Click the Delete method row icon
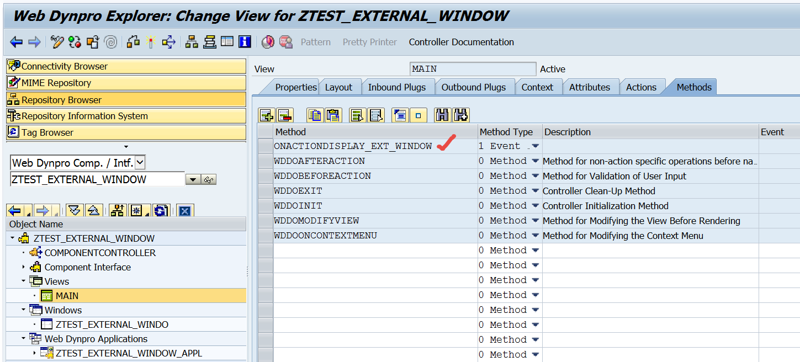Image resolution: width=800 pixels, height=362 pixels. (285, 115)
